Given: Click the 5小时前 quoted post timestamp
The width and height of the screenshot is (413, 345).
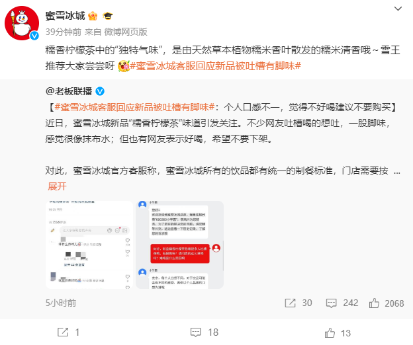Looking at the screenshot, I should 61,303.
